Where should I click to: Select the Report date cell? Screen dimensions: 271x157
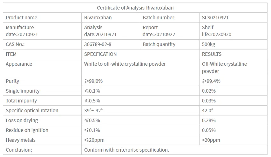(x=159, y=31)
